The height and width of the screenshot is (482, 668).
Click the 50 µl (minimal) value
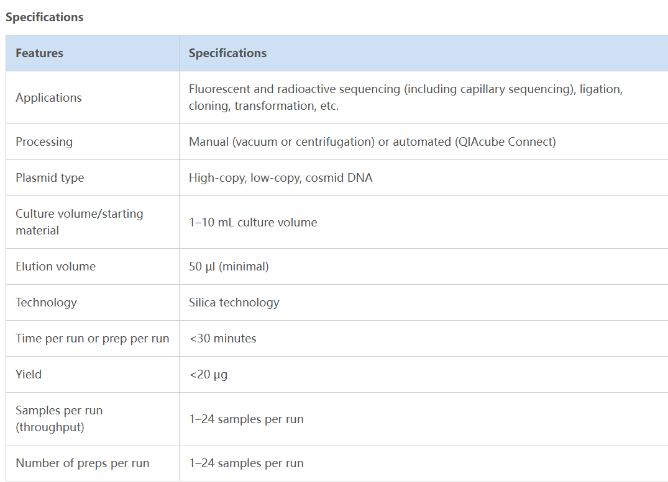click(229, 267)
